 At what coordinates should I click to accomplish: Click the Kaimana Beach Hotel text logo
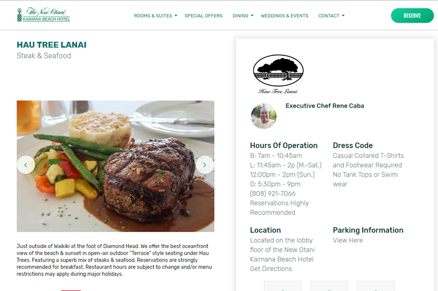[x=47, y=19]
